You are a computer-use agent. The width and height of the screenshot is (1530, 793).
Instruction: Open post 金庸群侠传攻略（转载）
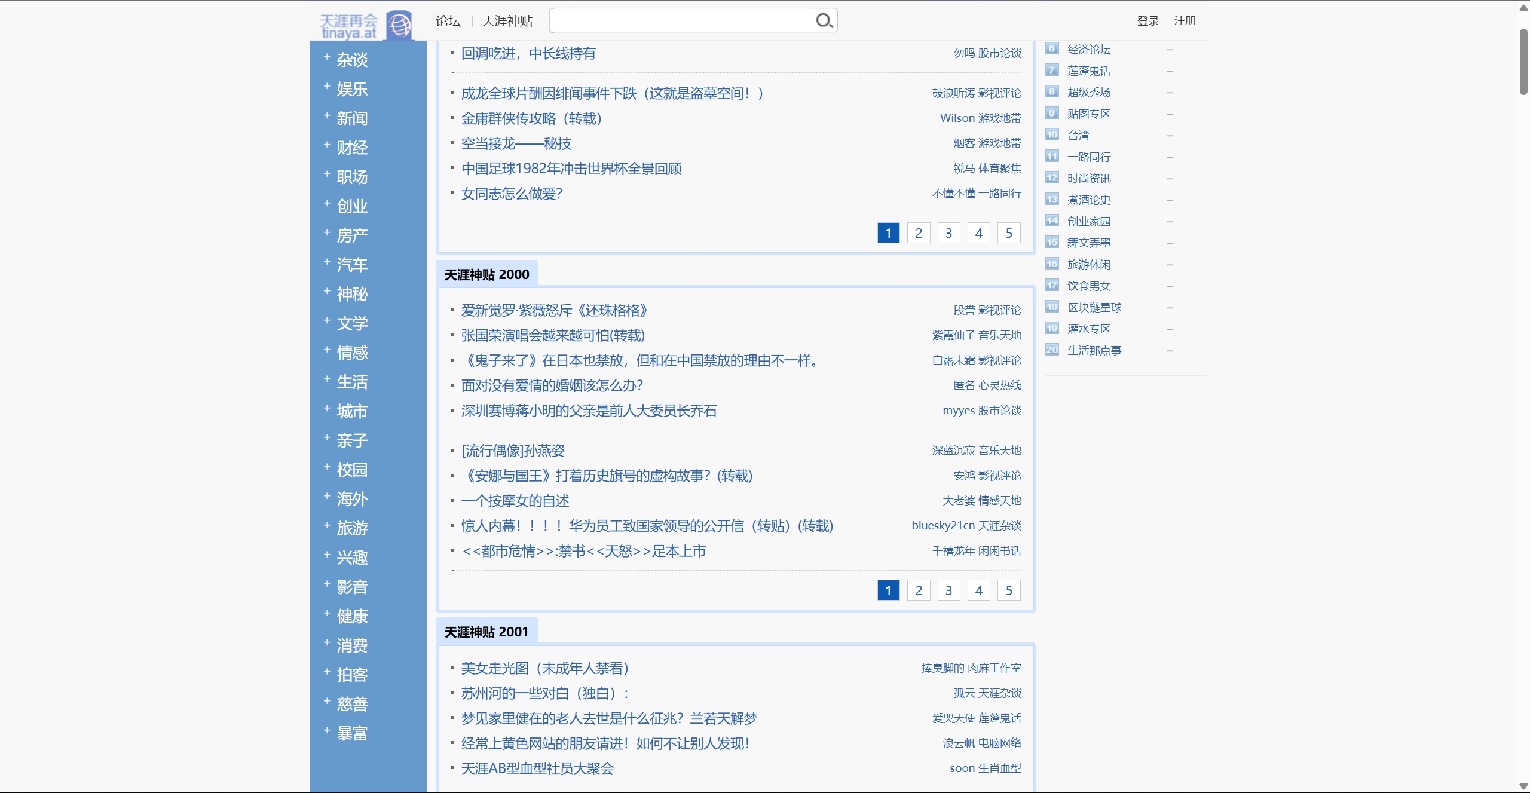coord(531,118)
